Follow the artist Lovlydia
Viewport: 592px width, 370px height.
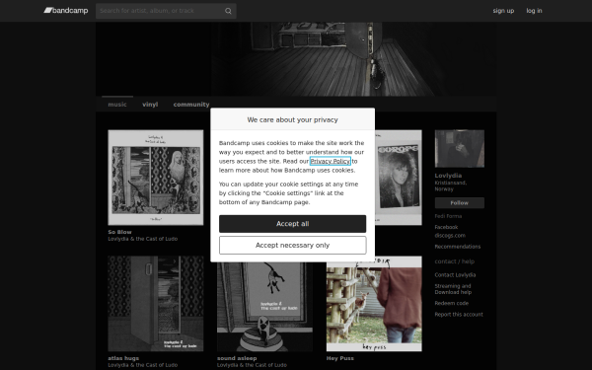click(460, 202)
